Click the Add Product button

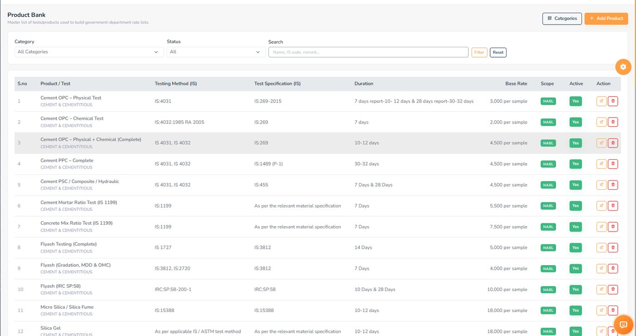(x=606, y=19)
